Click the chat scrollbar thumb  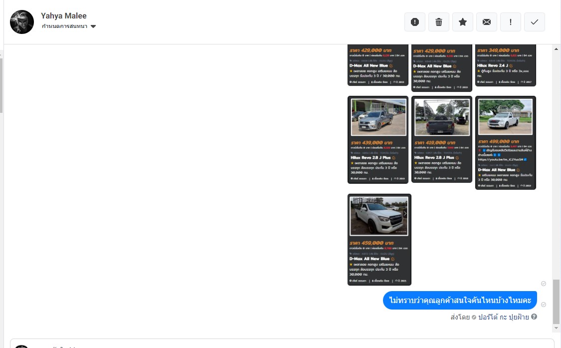tap(556, 302)
